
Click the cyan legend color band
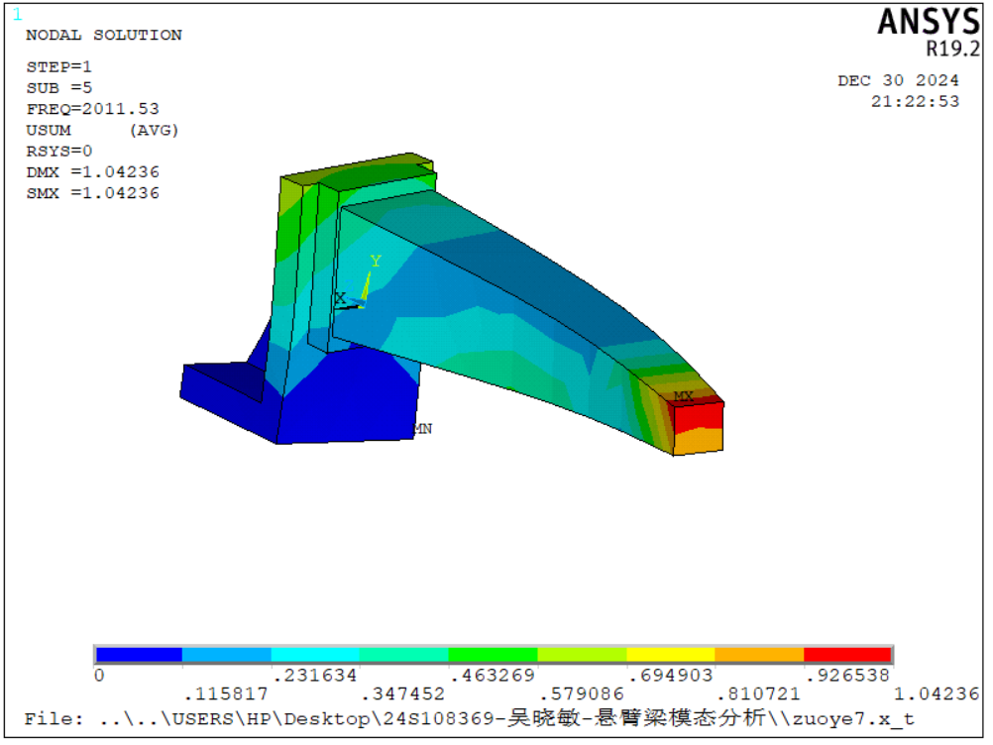(x=315, y=655)
